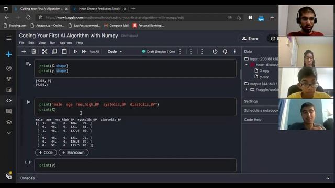Open the compass Explore sidebar icon

[9, 68]
